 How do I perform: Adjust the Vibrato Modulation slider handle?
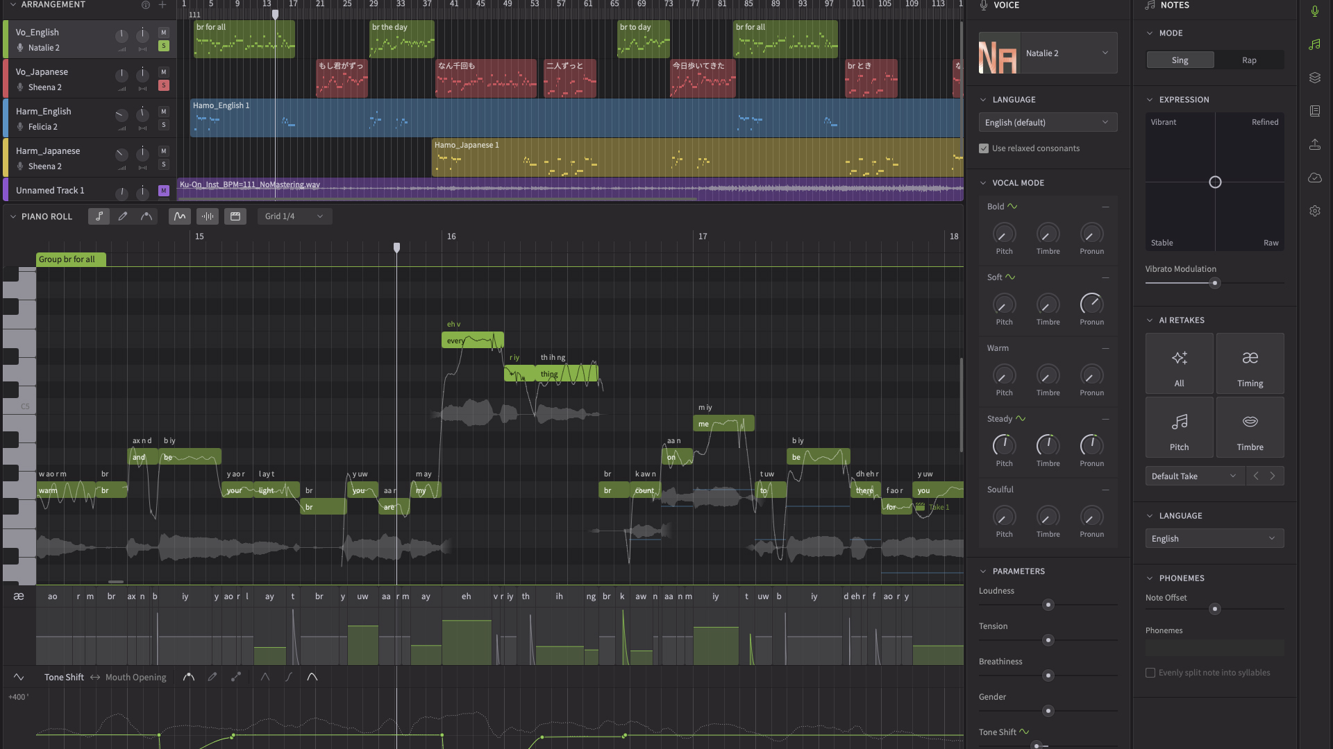[1214, 283]
